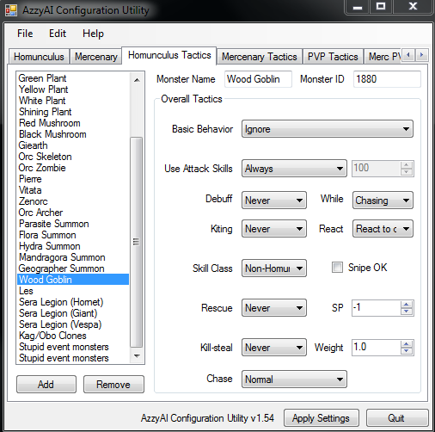Viewport: 435px width, 432px height.
Task: Increase Weight value with up arrow
Action: click(x=407, y=344)
